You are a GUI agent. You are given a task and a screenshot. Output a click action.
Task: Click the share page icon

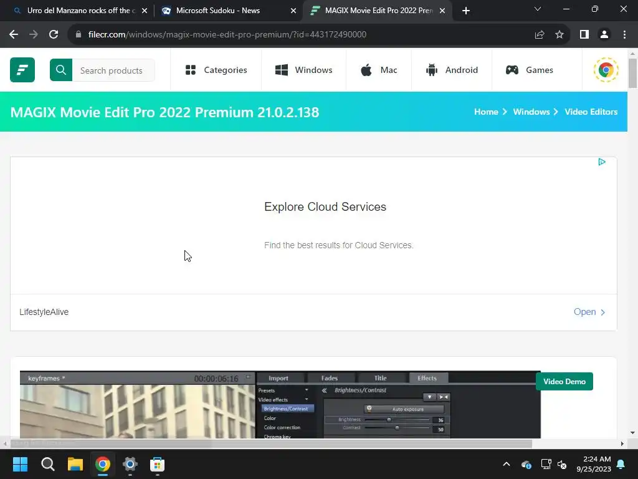tap(540, 35)
